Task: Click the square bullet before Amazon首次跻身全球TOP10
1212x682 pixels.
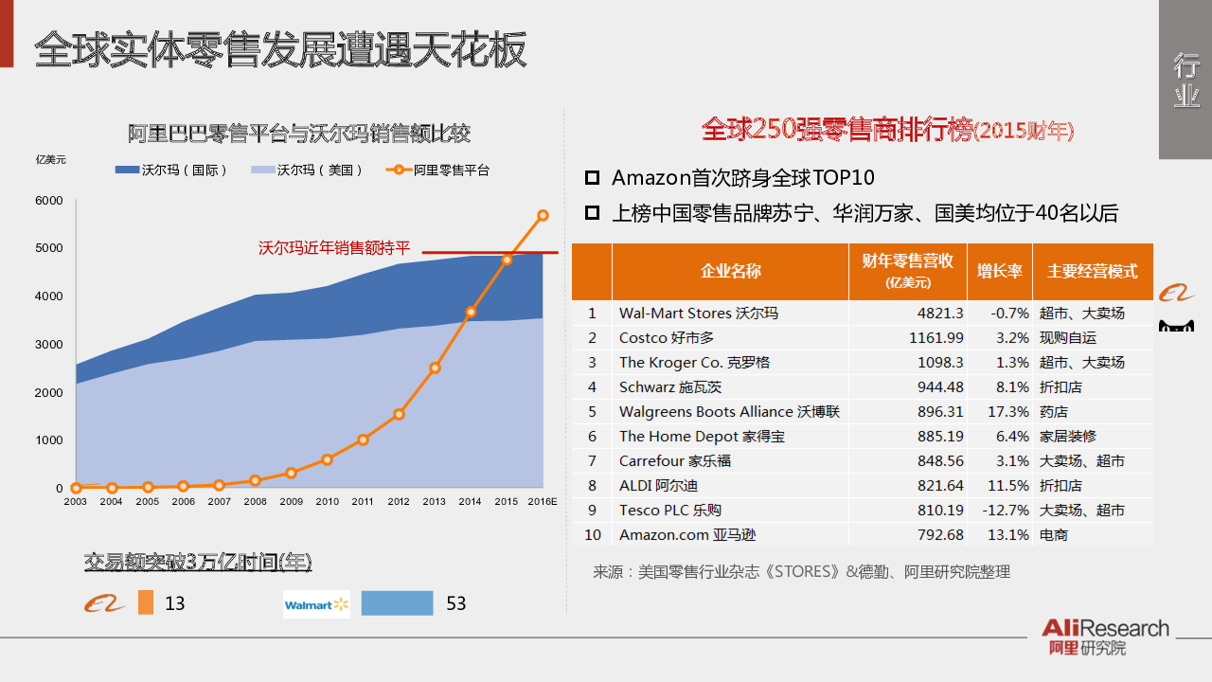Action: pyautogui.click(x=592, y=178)
